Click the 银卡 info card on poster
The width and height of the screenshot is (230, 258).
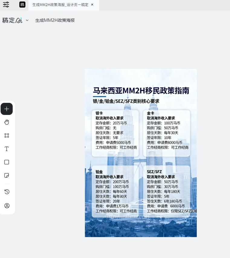(x=115, y=133)
